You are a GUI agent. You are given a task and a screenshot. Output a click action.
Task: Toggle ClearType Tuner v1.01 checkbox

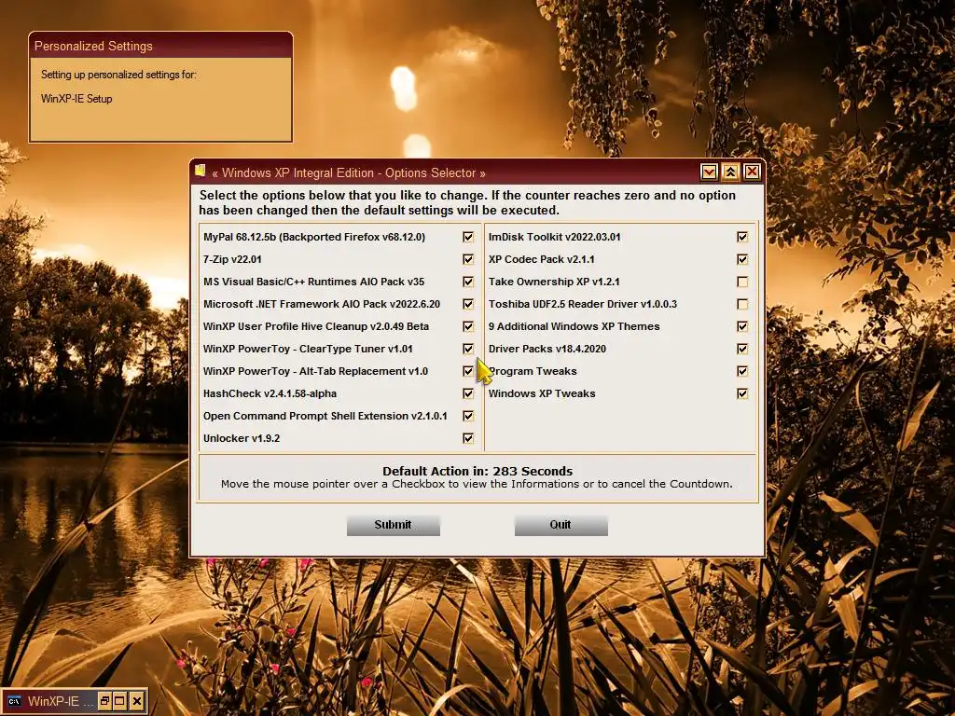point(468,349)
